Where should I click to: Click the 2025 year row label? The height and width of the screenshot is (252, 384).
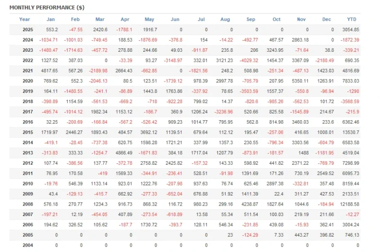[28, 30]
